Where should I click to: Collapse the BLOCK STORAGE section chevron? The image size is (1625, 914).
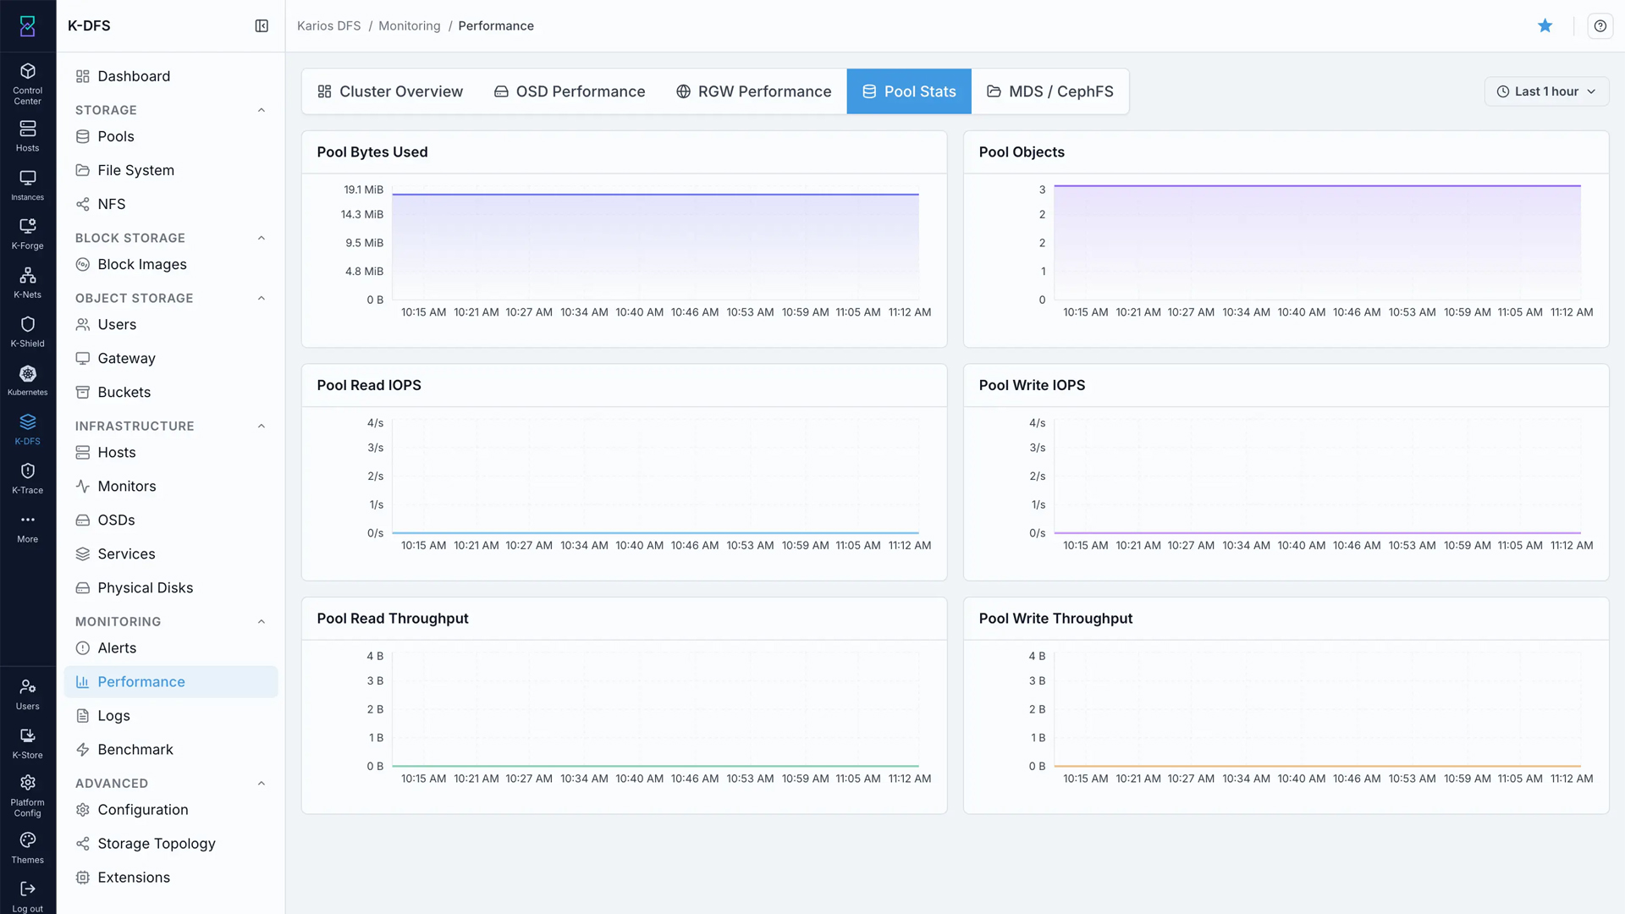[x=262, y=238]
